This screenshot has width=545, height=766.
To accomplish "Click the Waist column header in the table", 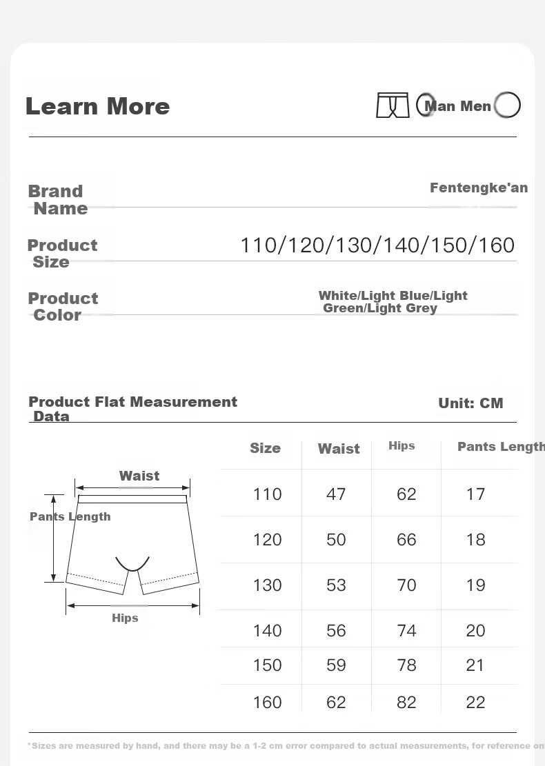I will click(x=339, y=448).
